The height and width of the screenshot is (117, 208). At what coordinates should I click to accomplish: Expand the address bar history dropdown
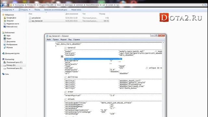202,5
